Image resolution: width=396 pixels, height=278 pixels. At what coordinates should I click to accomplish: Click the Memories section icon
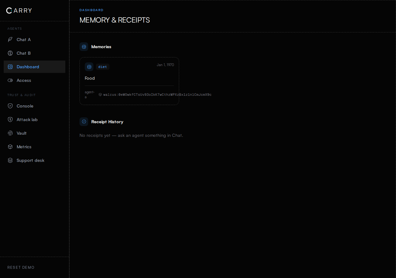tap(84, 47)
